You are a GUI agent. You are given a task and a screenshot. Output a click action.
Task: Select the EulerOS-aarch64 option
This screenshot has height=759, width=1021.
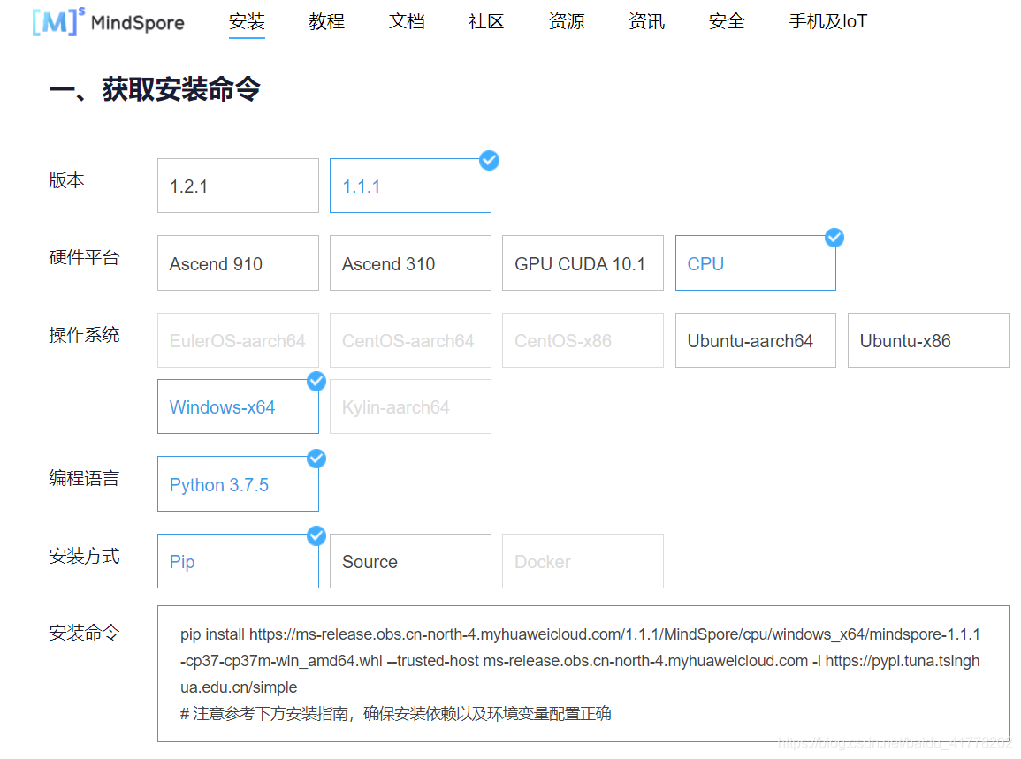(239, 340)
